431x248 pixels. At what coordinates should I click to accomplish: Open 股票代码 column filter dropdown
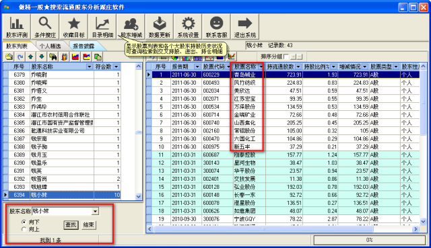pyautogui.click(x=228, y=67)
